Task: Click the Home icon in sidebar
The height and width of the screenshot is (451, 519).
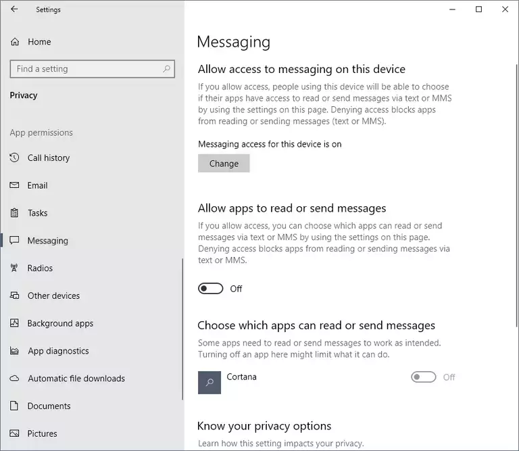Action: [15, 42]
